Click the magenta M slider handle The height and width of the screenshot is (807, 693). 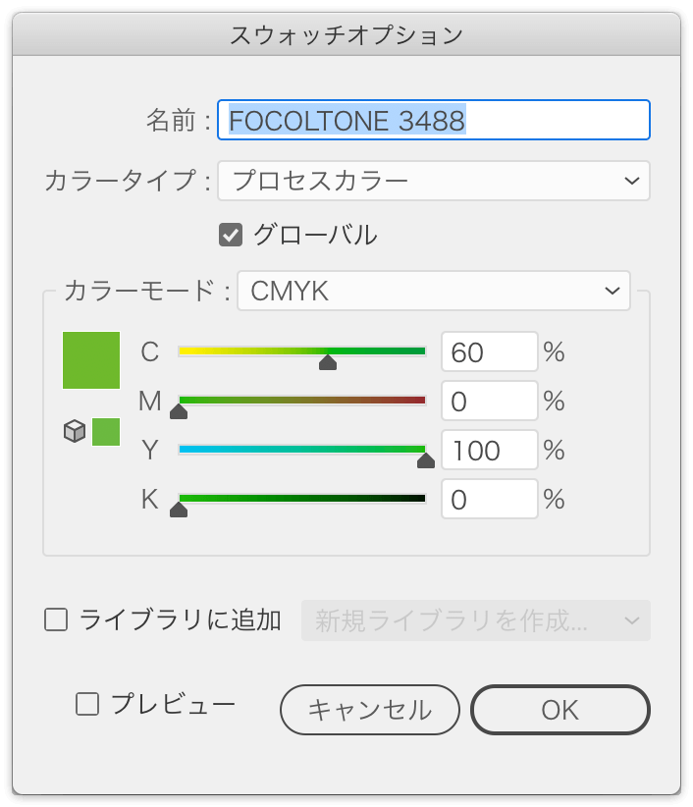pyautogui.click(x=179, y=412)
